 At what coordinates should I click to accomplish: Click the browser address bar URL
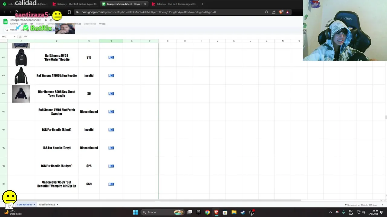pos(148,12)
